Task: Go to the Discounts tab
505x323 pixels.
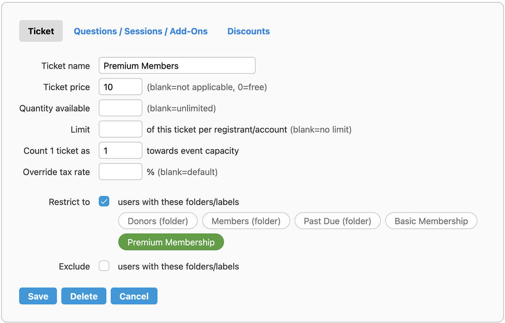Action: point(248,31)
